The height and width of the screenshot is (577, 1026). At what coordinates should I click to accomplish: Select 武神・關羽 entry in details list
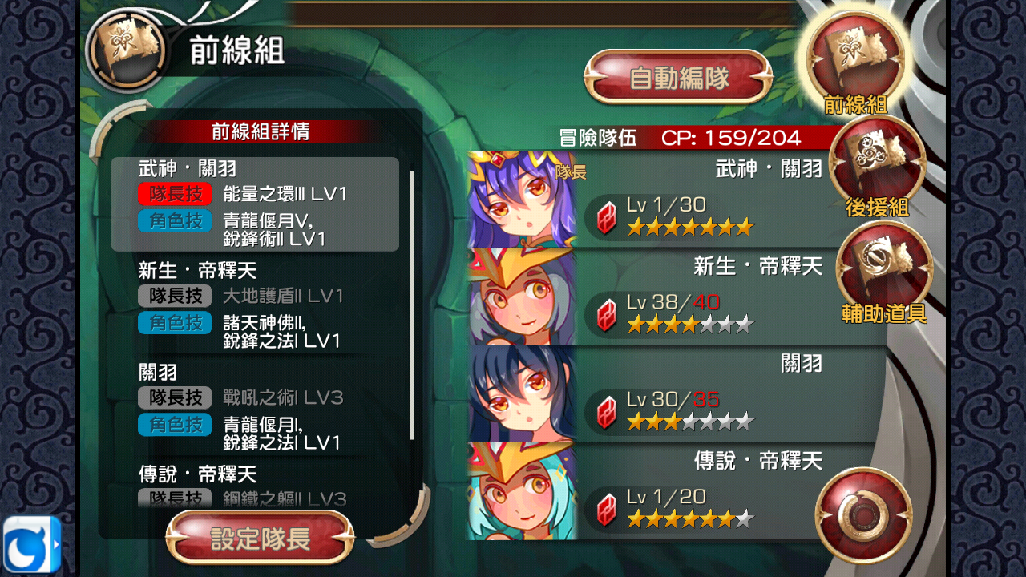255,204
